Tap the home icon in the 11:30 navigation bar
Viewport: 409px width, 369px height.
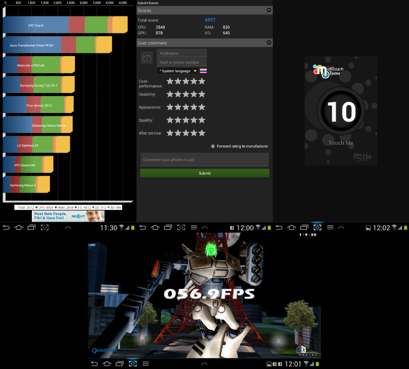19,228
